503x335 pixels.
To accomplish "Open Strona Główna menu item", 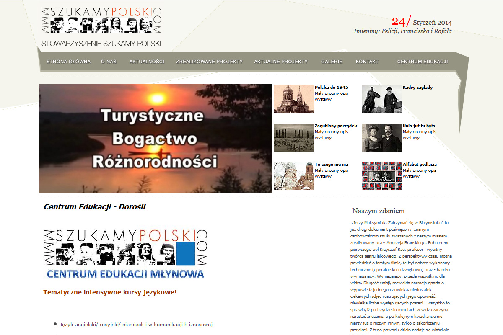I will coord(68,62).
